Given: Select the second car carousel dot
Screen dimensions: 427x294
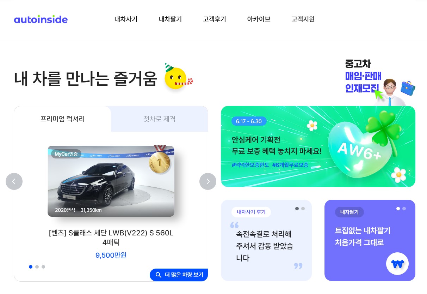Looking at the screenshot, I should [x=37, y=267].
